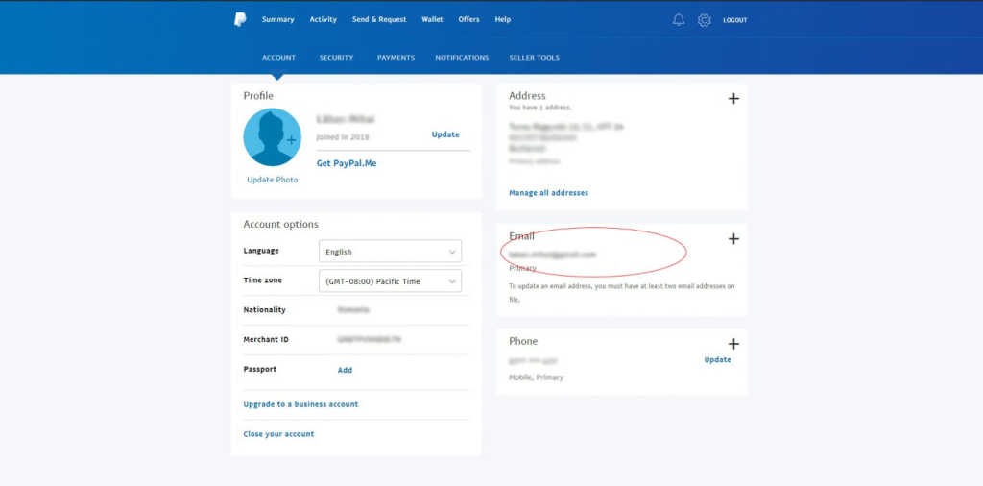Viewport: 983px width, 486px height.
Task: Click the profile avatar photo
Action: pos(272,137)
